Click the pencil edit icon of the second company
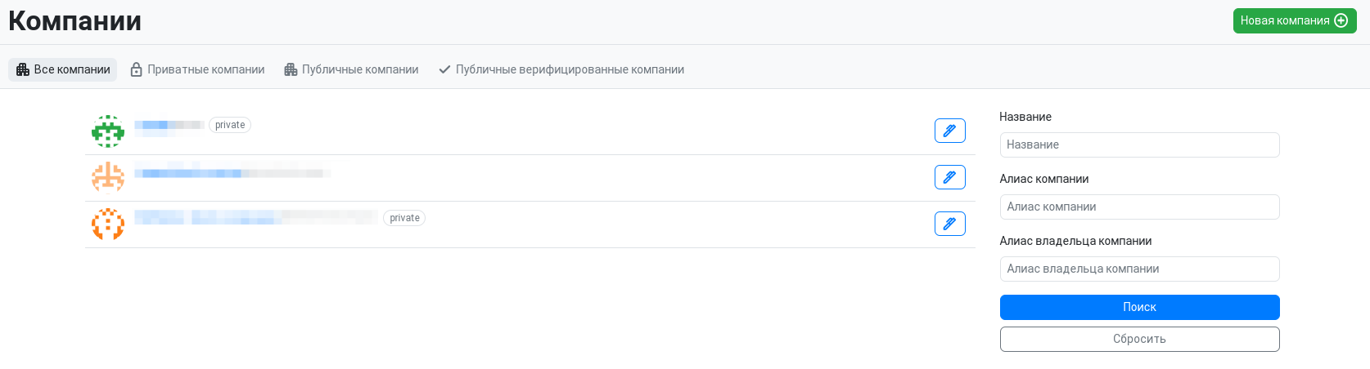 point(949,177)
